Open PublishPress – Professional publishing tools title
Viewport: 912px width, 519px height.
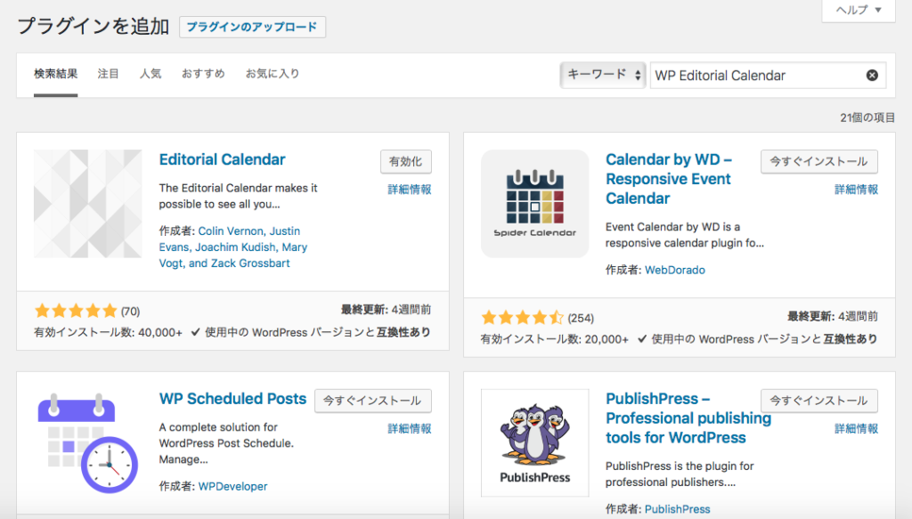click(688, 418)
